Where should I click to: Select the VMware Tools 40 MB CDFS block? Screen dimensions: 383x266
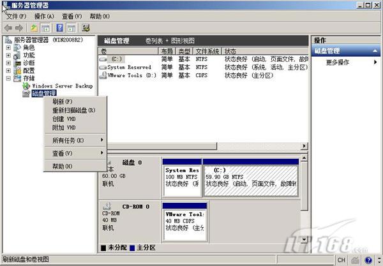(184, 223)
